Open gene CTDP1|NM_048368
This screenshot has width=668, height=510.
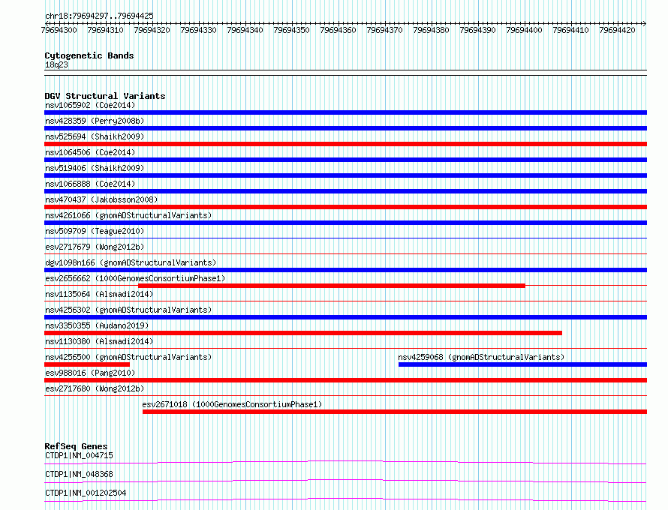click(80, 474)
